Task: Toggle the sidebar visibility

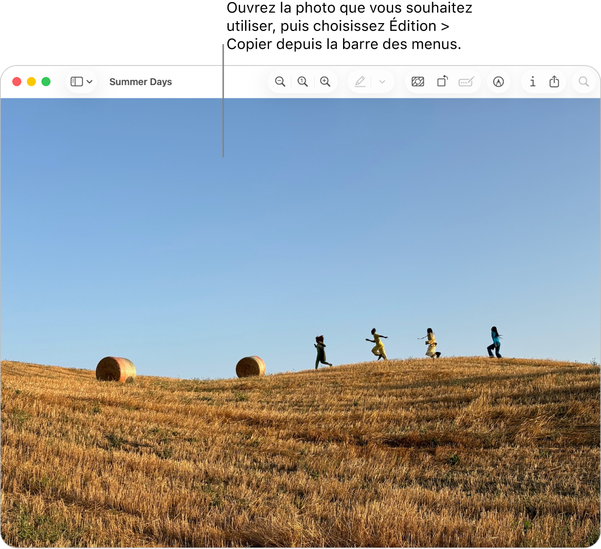Action: (x=78, y=81)
